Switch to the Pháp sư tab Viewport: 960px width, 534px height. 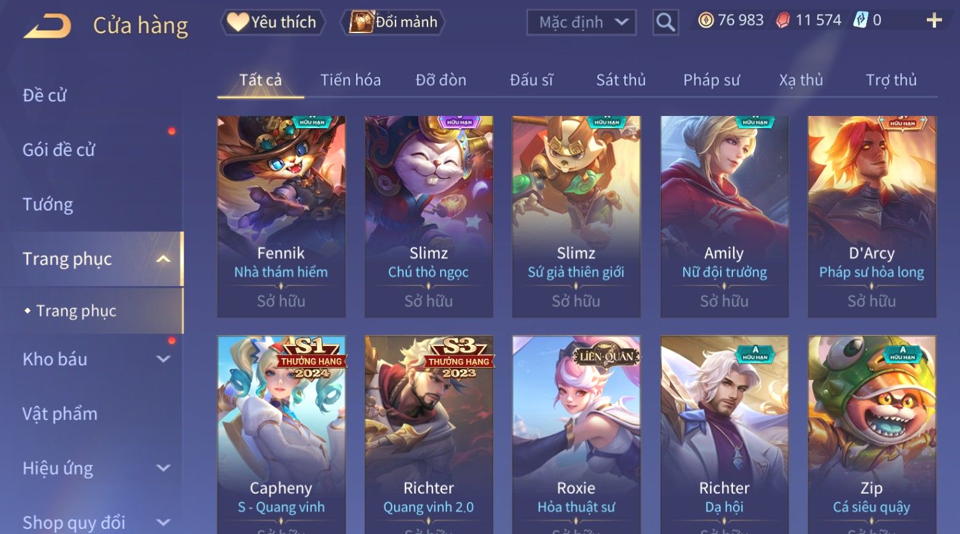tap(711, 80)
